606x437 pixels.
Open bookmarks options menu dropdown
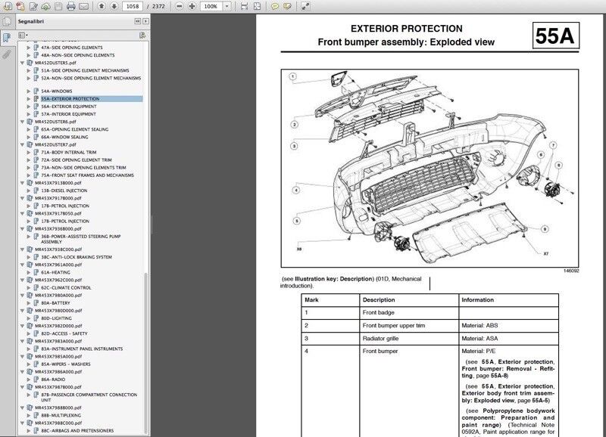(21, 35)
